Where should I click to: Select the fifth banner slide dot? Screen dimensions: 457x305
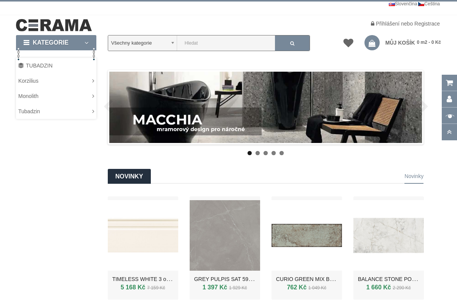click(281, 153)
